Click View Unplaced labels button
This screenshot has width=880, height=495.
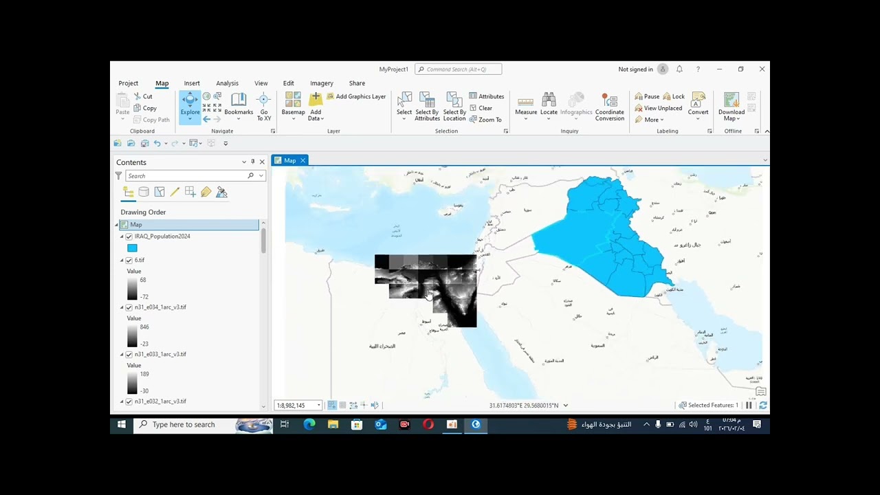(x=658, y=108)
